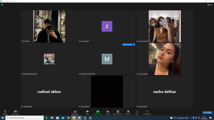This screenshot has height=120, width=214.
Task: Open Settings gear from the taskbar
Action: (90, 118)
